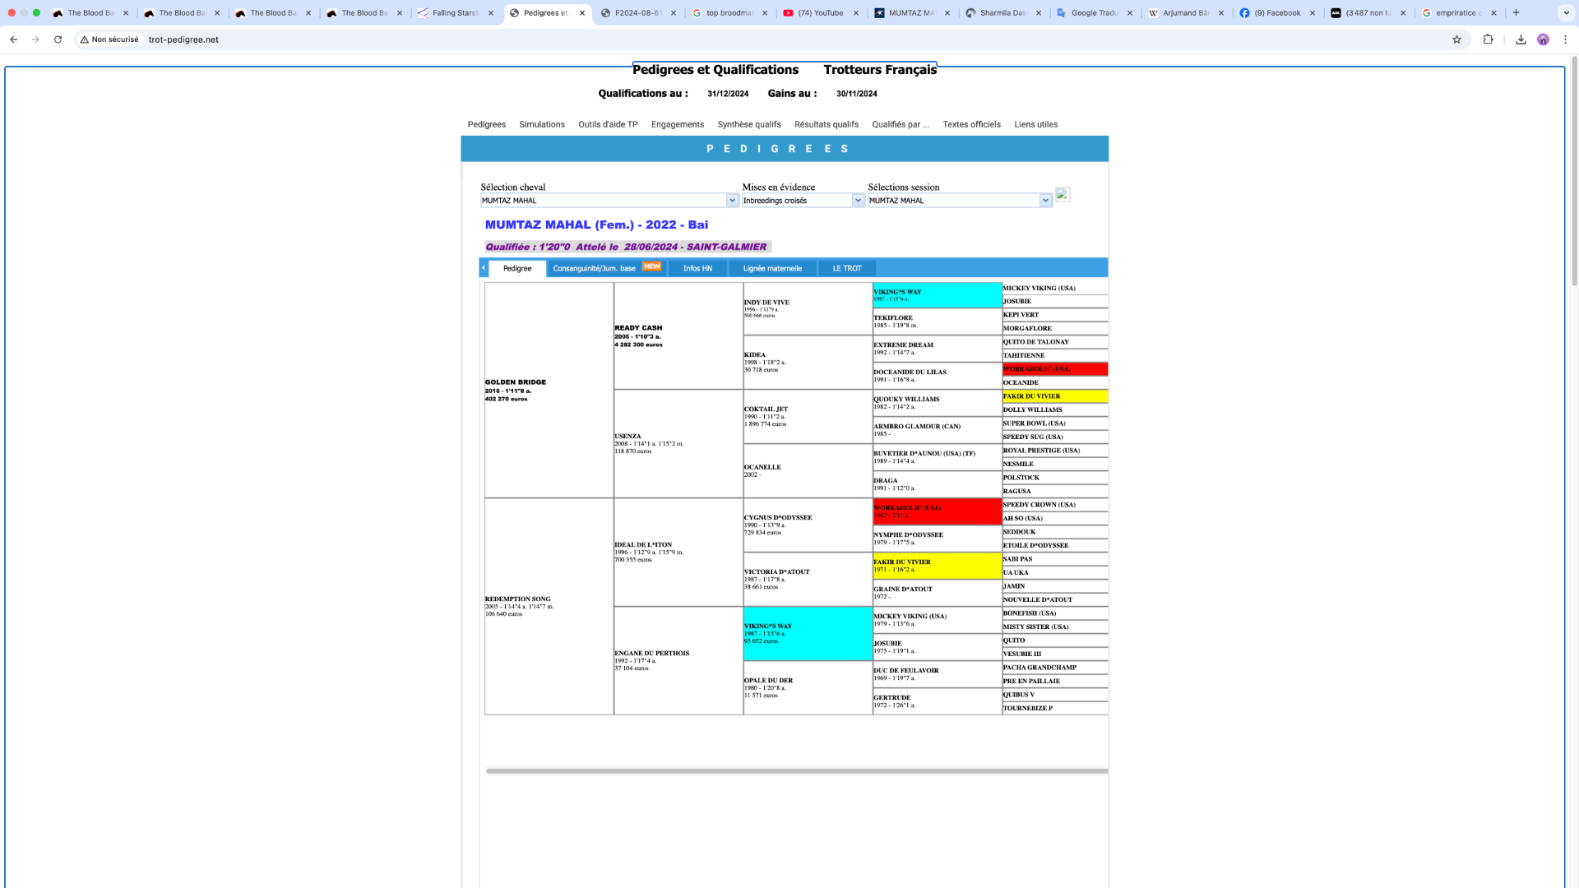Click MUMTAZ MAHAL (Fem.) heading

click(596, 224)
